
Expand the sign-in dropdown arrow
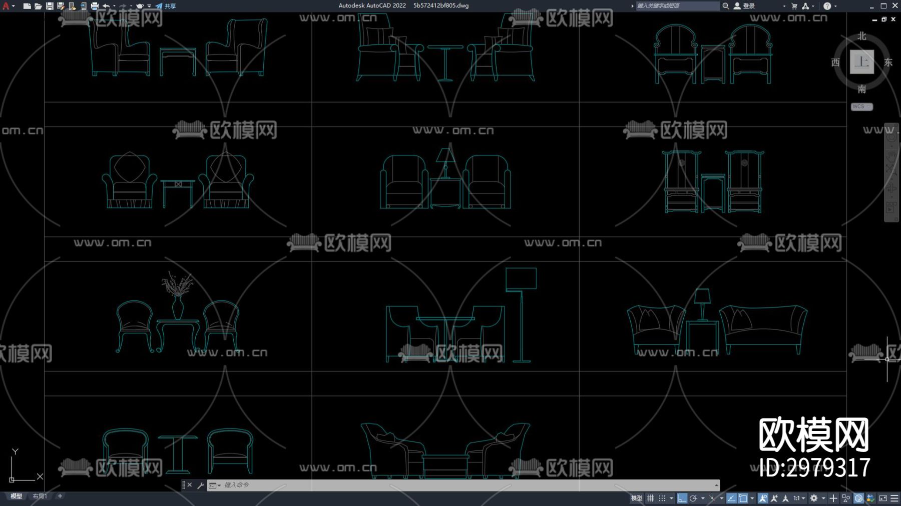pyautogui.click(x=784, y=6)
